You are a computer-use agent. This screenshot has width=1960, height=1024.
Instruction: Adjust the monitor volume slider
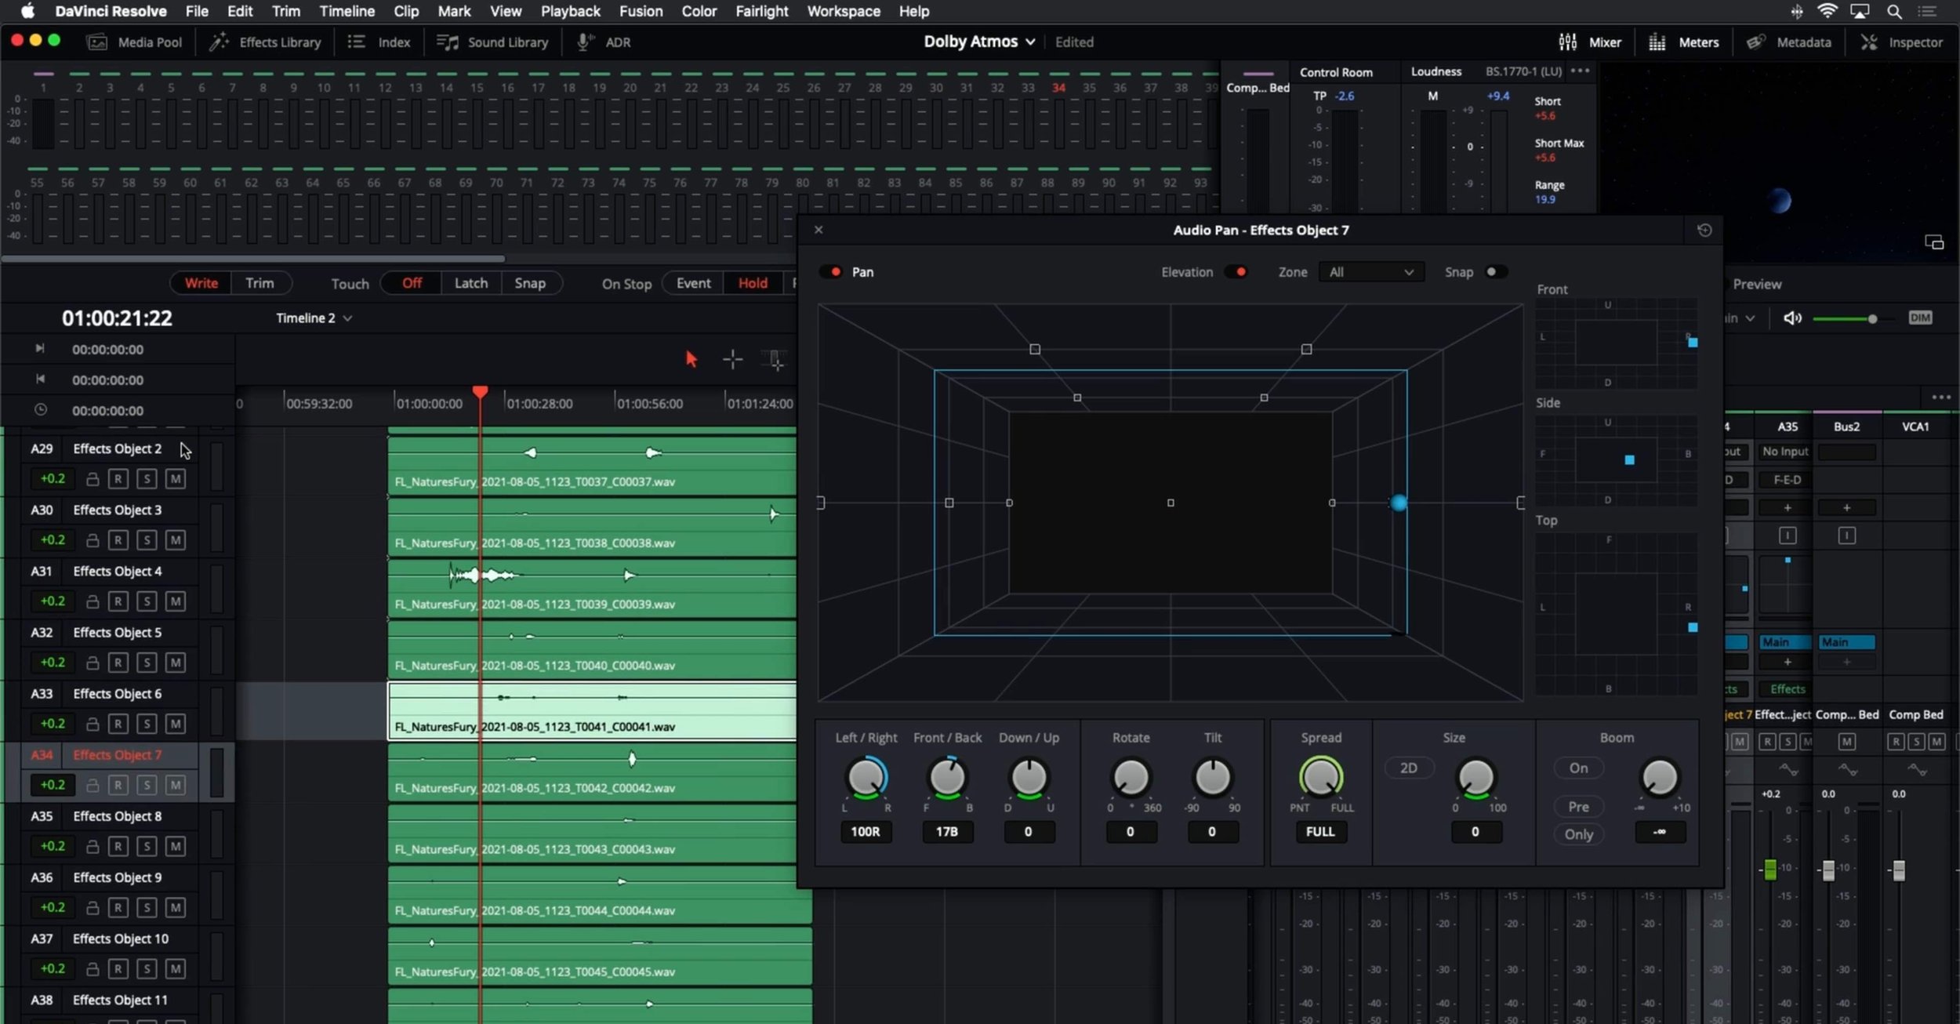[x=1872, y=318]
